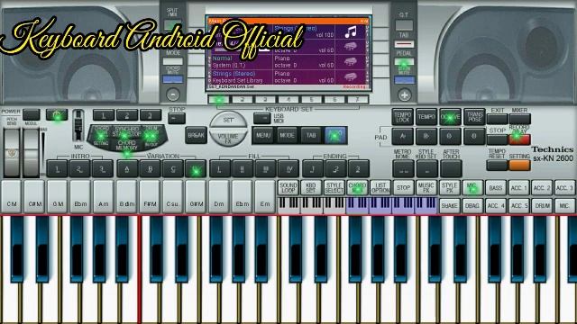Toggle the lit CHORD button in bottom row

[x=357, y=188]
